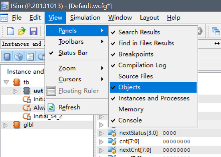Screen dimensions: 221x157
Task: Click the glbl module chip icon
Action: [16, 125]
